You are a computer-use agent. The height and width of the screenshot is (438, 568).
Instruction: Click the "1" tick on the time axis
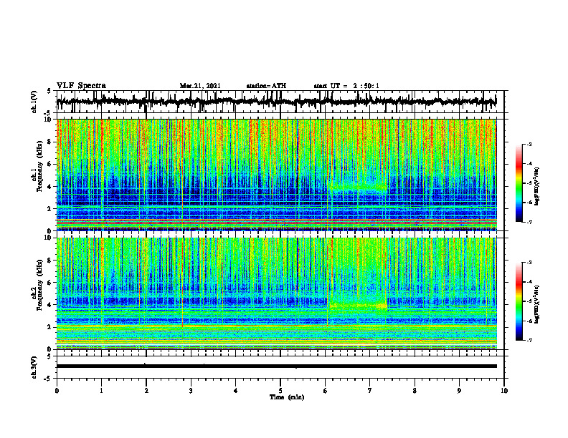pos(101,391)
